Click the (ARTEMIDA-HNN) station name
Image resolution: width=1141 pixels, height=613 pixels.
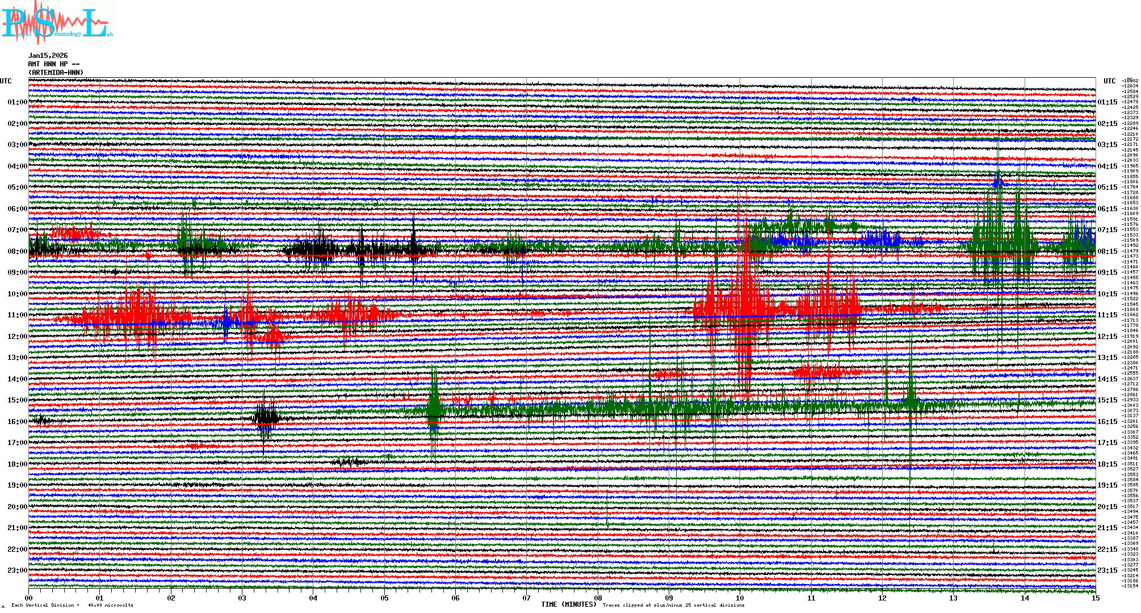56,73
